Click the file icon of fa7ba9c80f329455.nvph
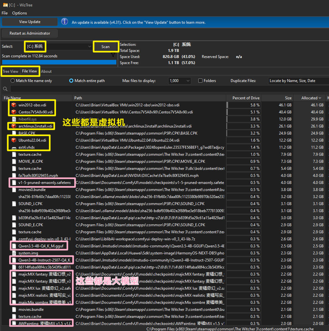 point(14,175)
